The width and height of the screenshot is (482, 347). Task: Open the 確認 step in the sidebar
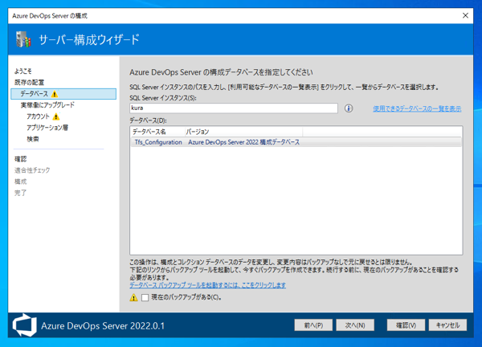tap(21, 159)
